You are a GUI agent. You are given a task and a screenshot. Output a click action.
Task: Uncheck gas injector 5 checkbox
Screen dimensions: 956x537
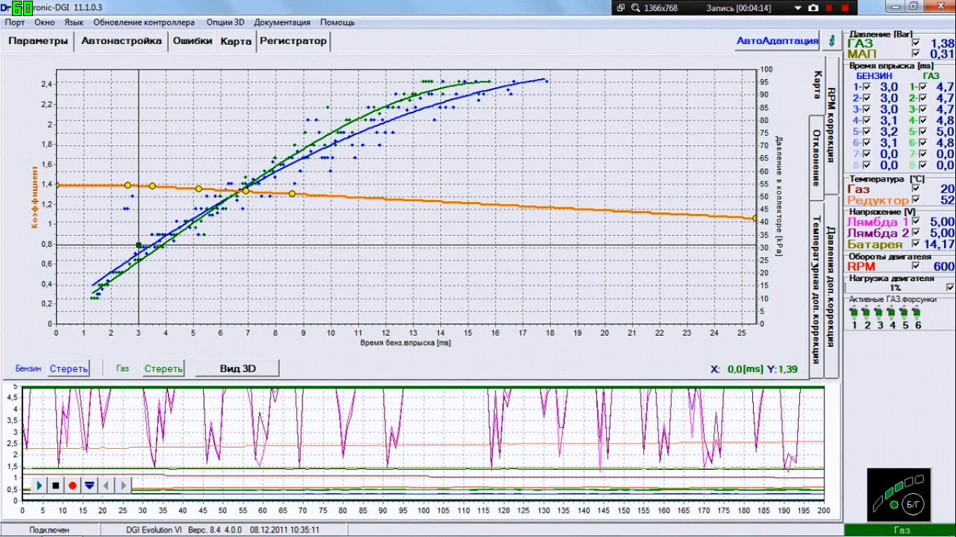click(923, 131)
